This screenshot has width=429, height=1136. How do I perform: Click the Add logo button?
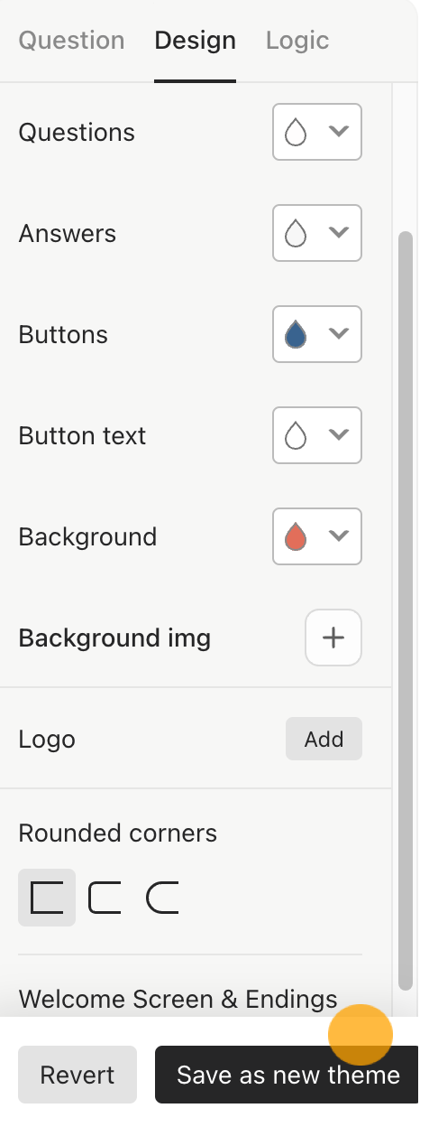324,739
